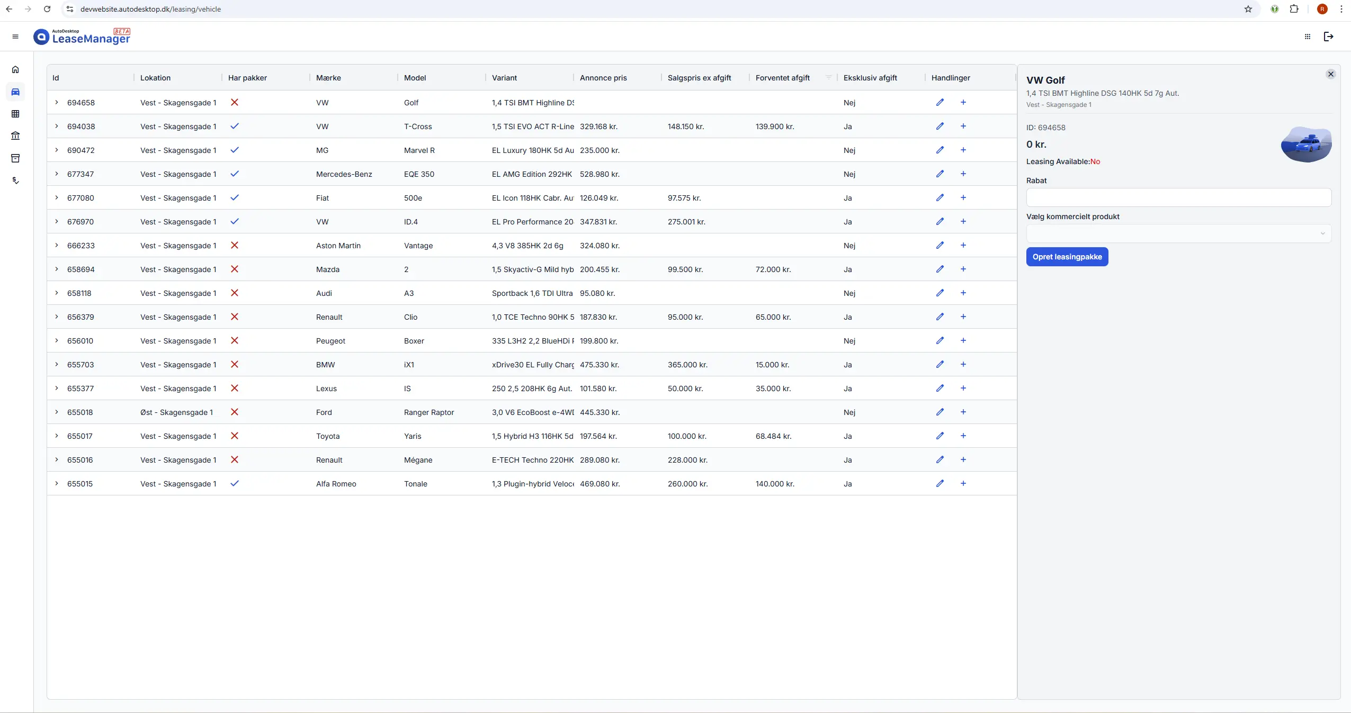The width and height of the screenshot is (1351, 713).
Task: Close the VW Golf detail panel
Action: click(1330, 75)
